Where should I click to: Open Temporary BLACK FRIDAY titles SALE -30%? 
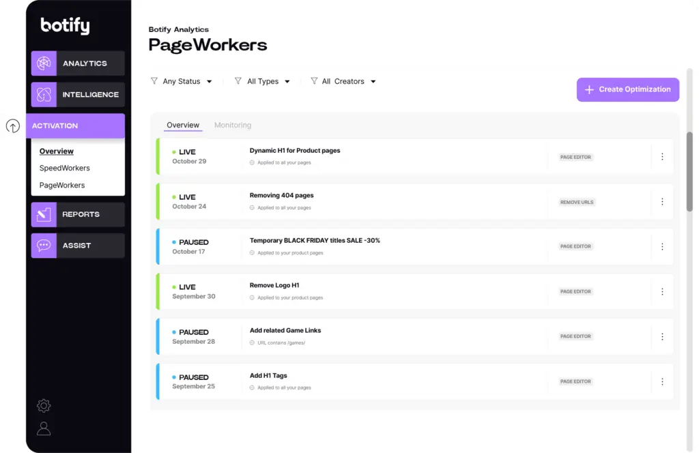pyautogui.click(x=315, y=241)
